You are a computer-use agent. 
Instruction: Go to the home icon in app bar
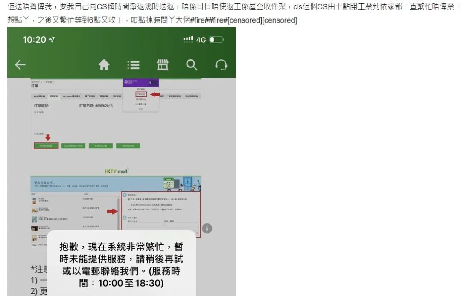104,65
